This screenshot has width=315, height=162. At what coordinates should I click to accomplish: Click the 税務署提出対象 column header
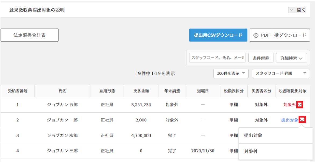pyautogui.click(x=292, y=91)
